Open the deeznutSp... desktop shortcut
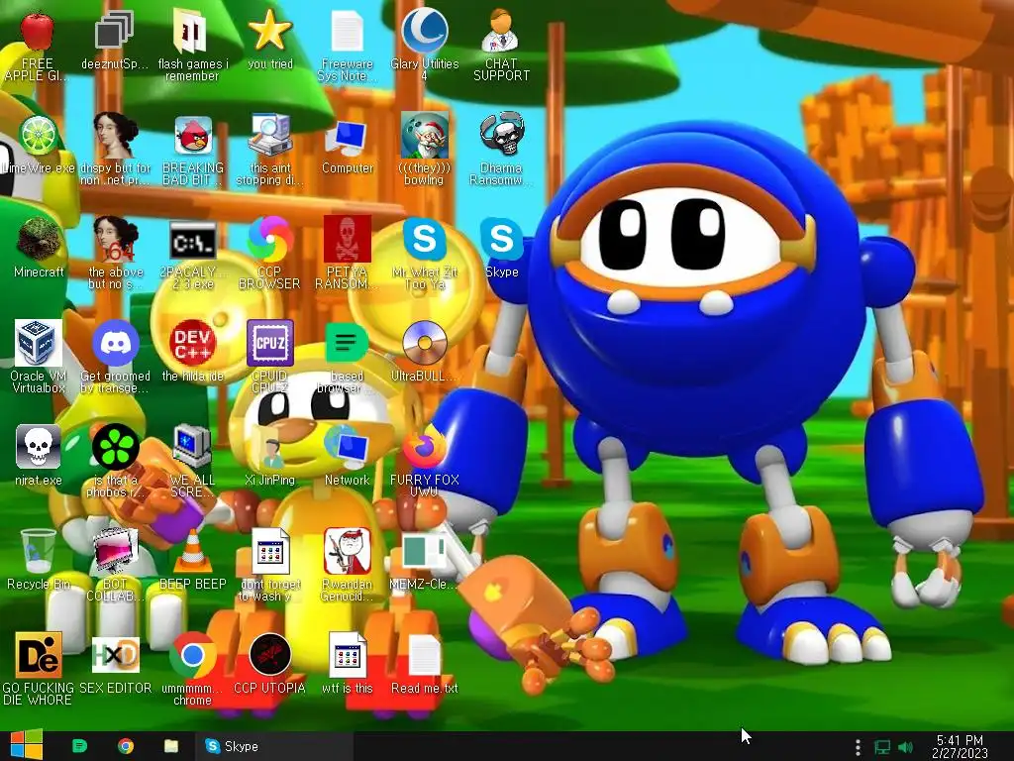 (115, 31)
